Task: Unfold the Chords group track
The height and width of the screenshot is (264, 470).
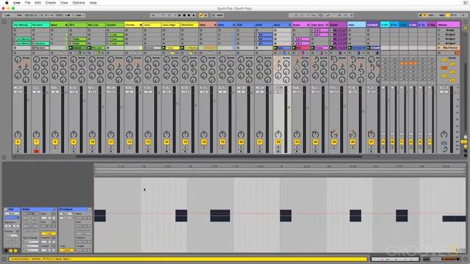Action: tap(140, 25)
